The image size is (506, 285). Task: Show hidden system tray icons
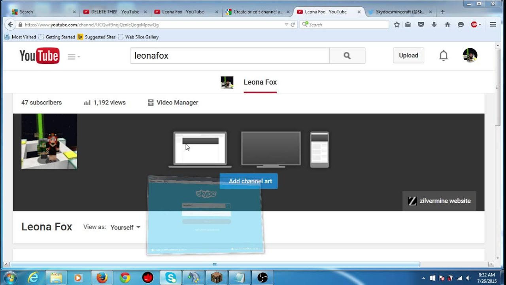point(424,278)
